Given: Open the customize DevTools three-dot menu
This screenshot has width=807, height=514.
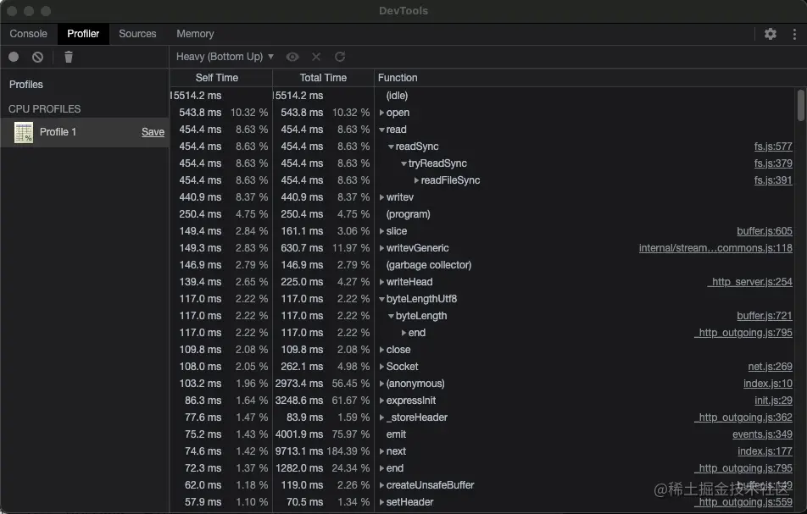Looking at the screenshot, I should click(x=795, y=33).
